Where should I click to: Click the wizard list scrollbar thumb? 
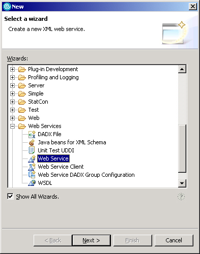[182, 148]
